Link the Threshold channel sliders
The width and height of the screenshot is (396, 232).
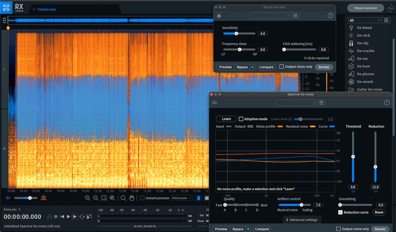353,191
